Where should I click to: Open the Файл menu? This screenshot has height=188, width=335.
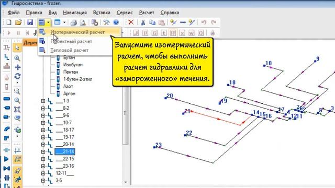point(14,13)
